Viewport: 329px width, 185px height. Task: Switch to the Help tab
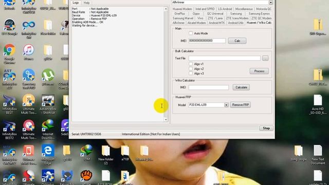click(86, 3)
